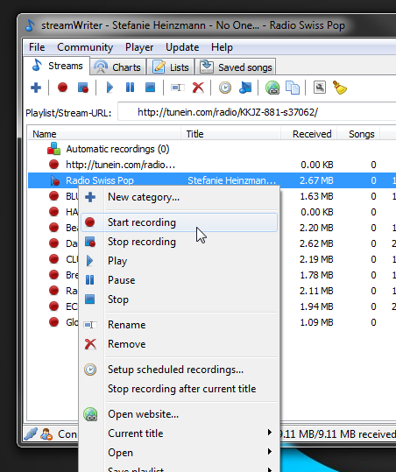Click the Playlist/Stream-URL input field
Screen dimensions: 396x472
pos(257,112)
